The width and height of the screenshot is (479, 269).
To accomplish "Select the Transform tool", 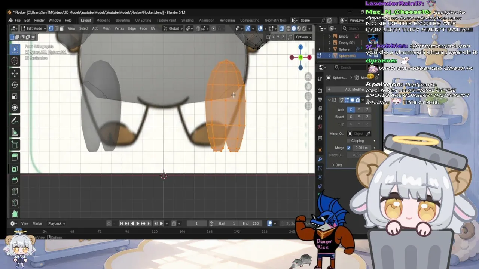I will coord(15,108).
